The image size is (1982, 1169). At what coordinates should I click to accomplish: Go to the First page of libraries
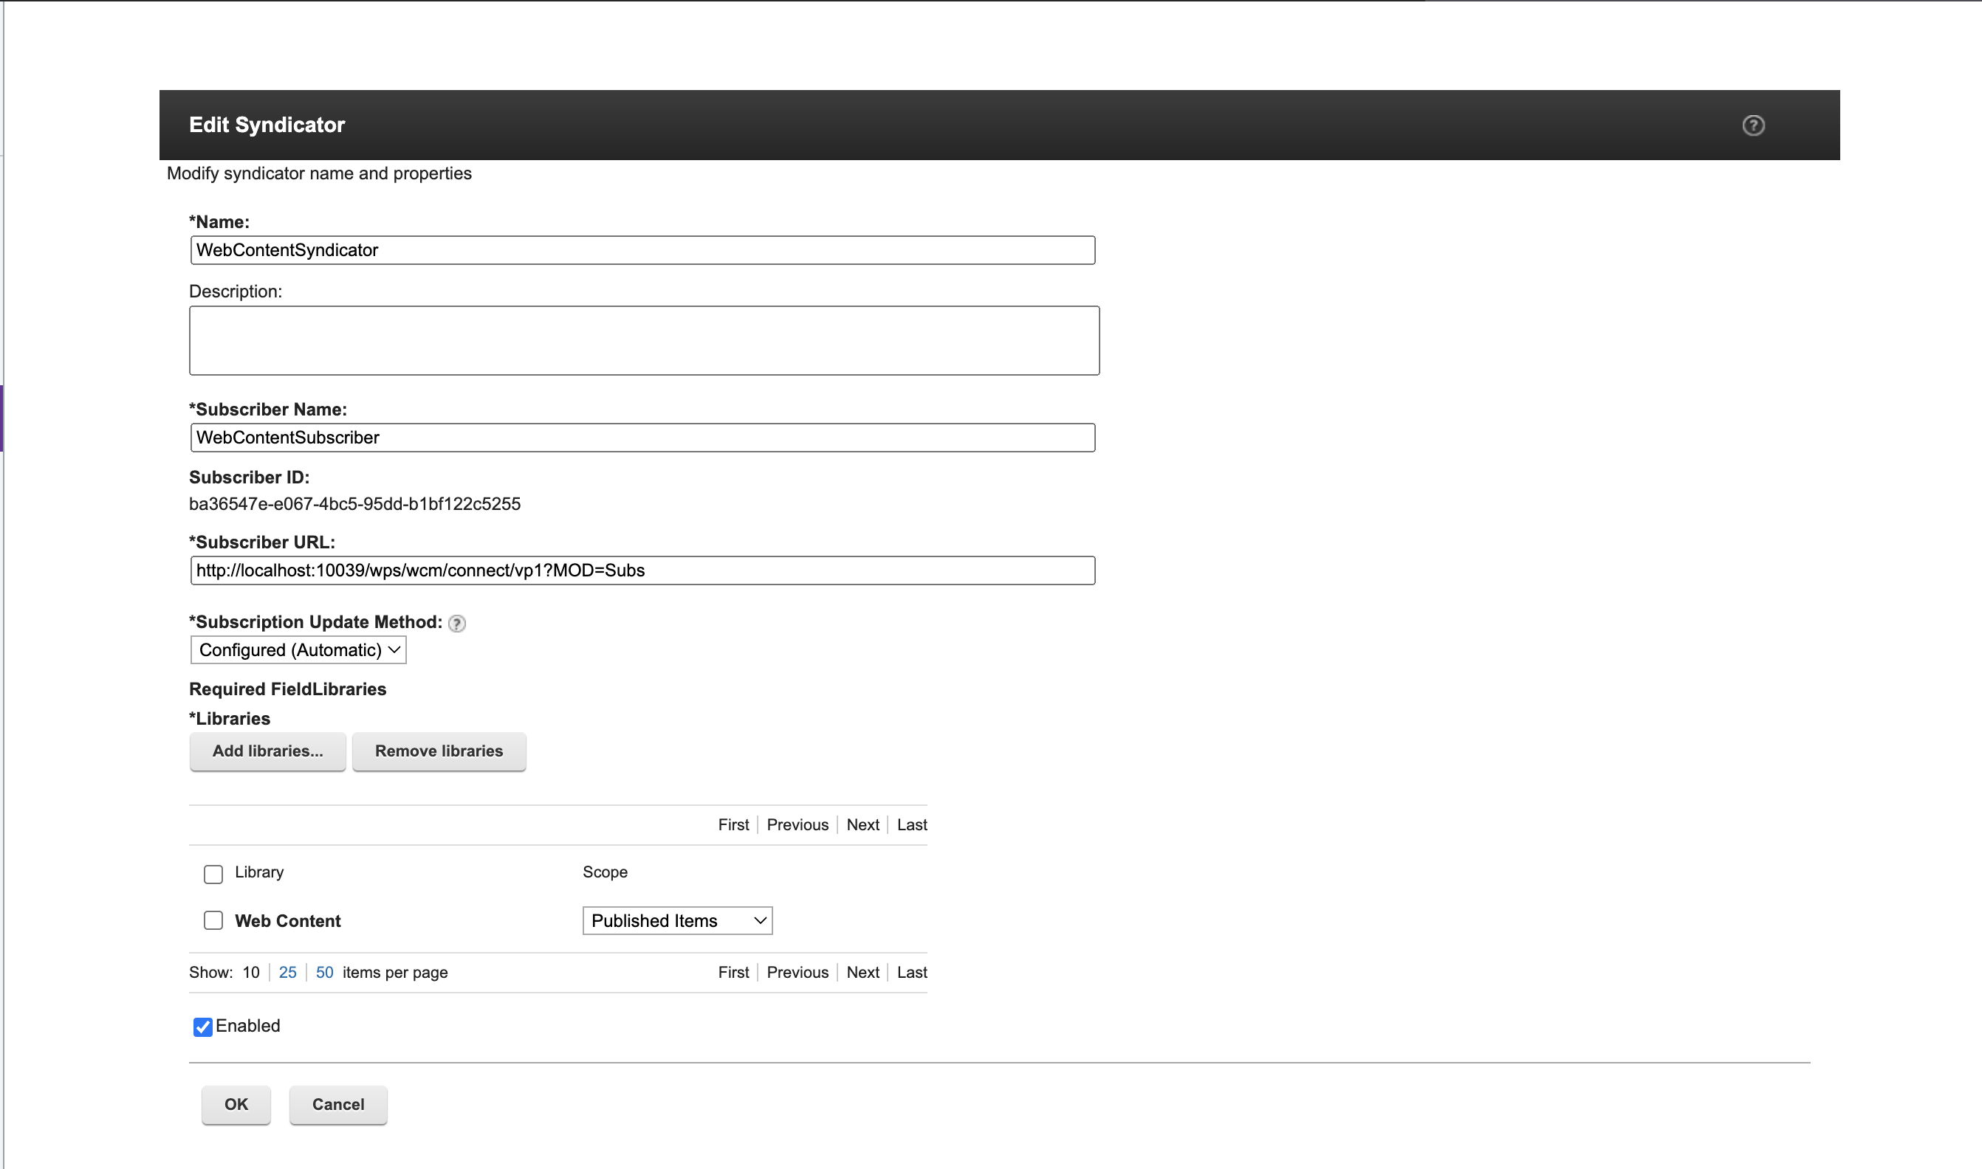(x=733, y=824)
